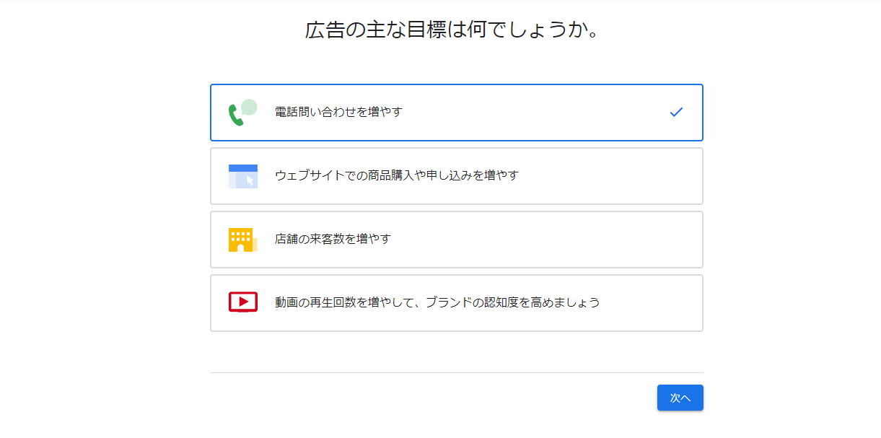Click 次へ to continue
Screen dimensions: 881x438
(x=680, y=398)
